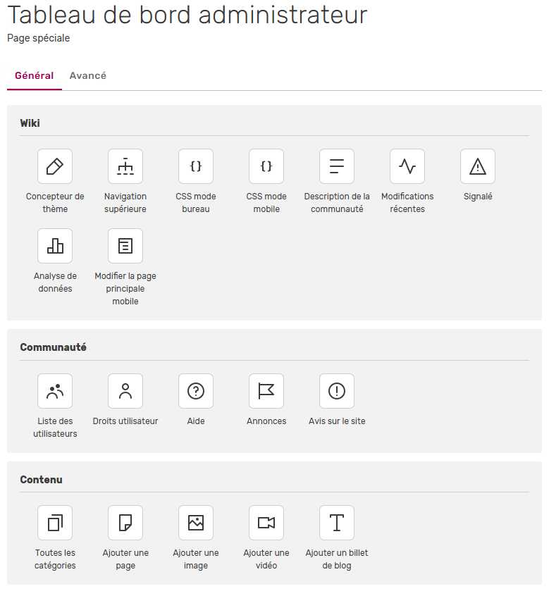Click the Annonces flag icon
This screenshot has width=549, height=596.
pos(266,391)
